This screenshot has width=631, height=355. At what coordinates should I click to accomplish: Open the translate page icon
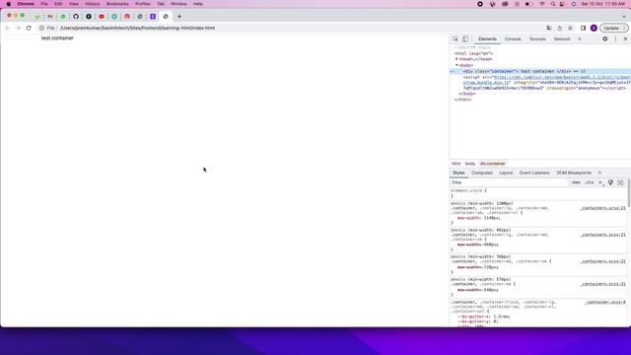pyautogui.click(x=548, y=29)
